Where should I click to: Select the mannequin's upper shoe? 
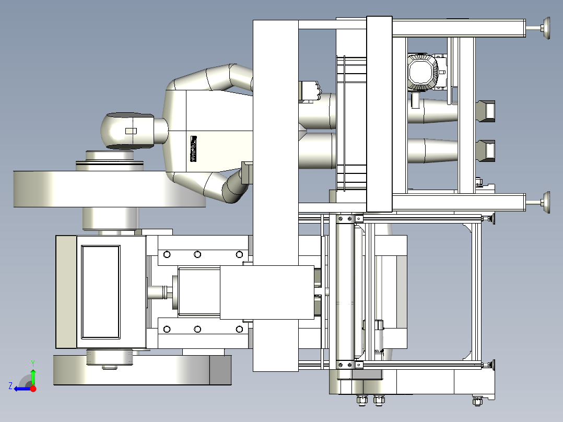[486, 111]
